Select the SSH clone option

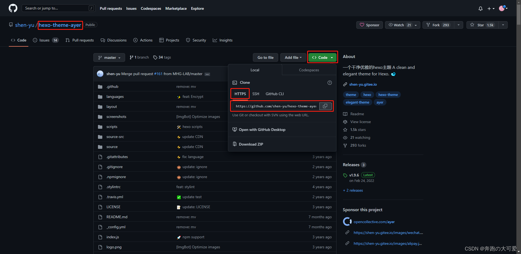click(x=256, y=94)
